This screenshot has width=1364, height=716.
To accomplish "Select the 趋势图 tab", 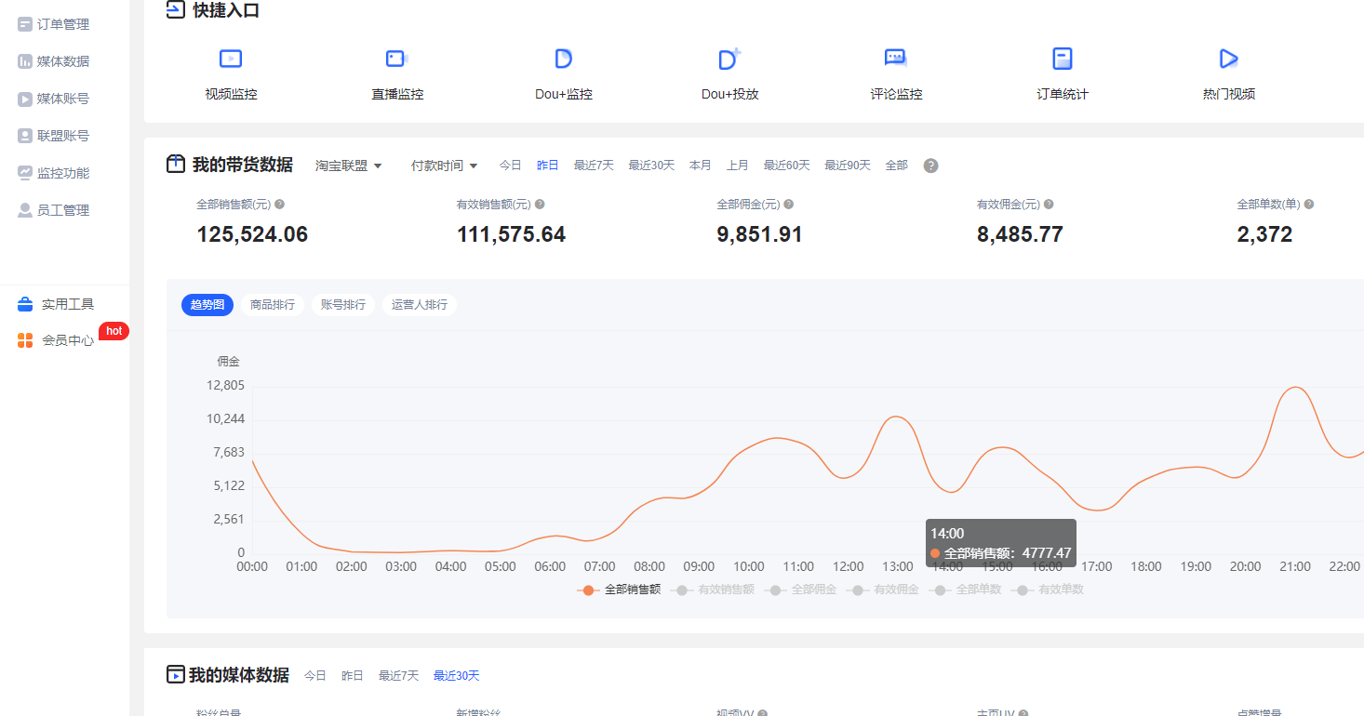I will 207,305.
